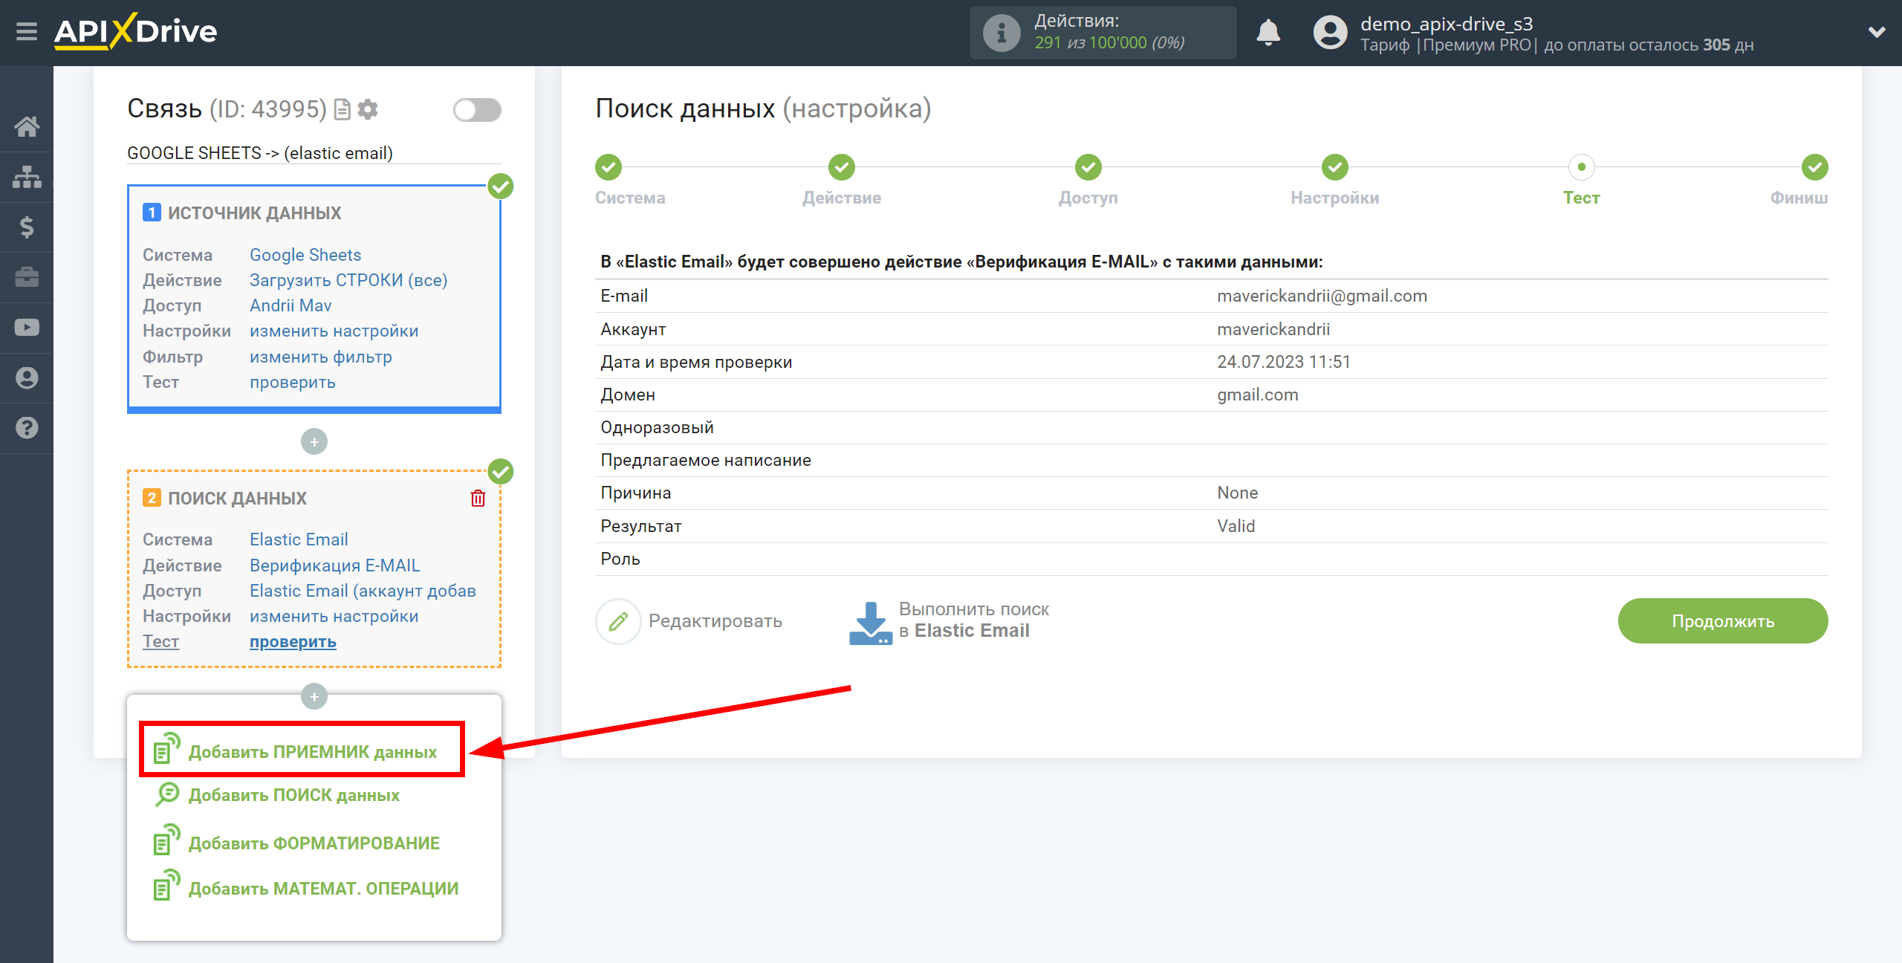Click Google Sheets system link
The height and width of the screenshot is (963, 1902).
point(305,255)
